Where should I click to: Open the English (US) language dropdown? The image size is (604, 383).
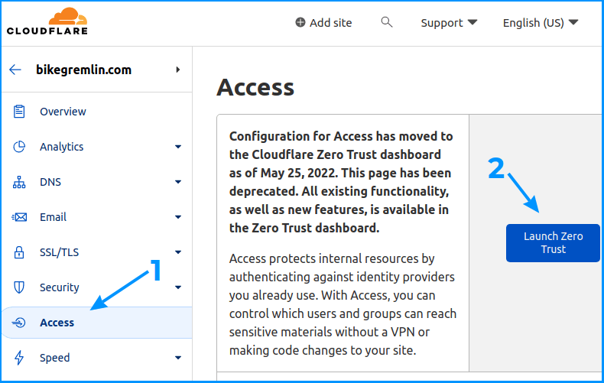tap(541, 23)
